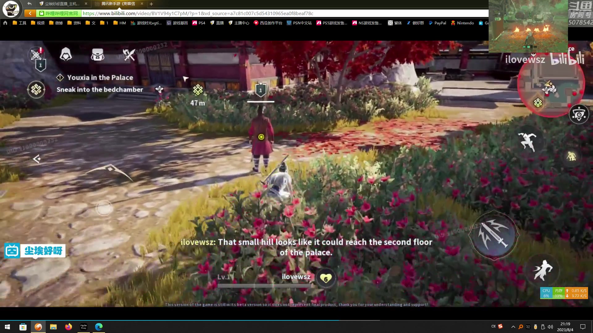Open the 游戏基因 bookmark
This screenshot has width=593, height=333.
[x=177, y=23]
